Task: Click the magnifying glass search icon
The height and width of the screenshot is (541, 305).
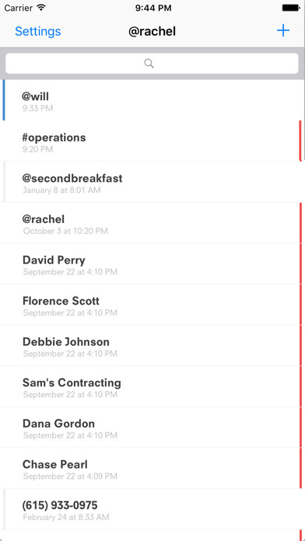Action: (x=149, y=64)
